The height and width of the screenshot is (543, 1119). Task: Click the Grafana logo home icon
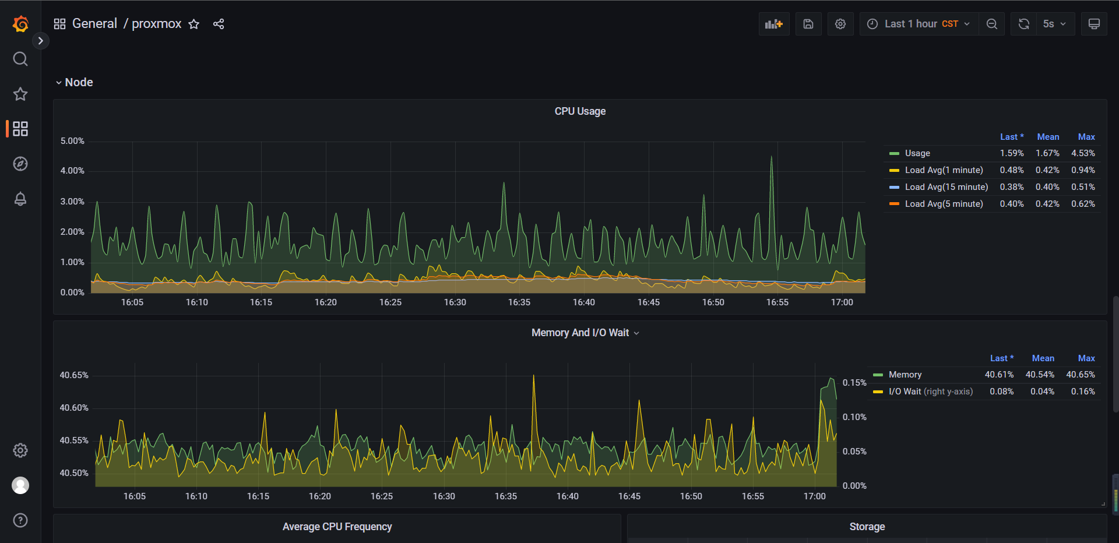tap(20, 24)
